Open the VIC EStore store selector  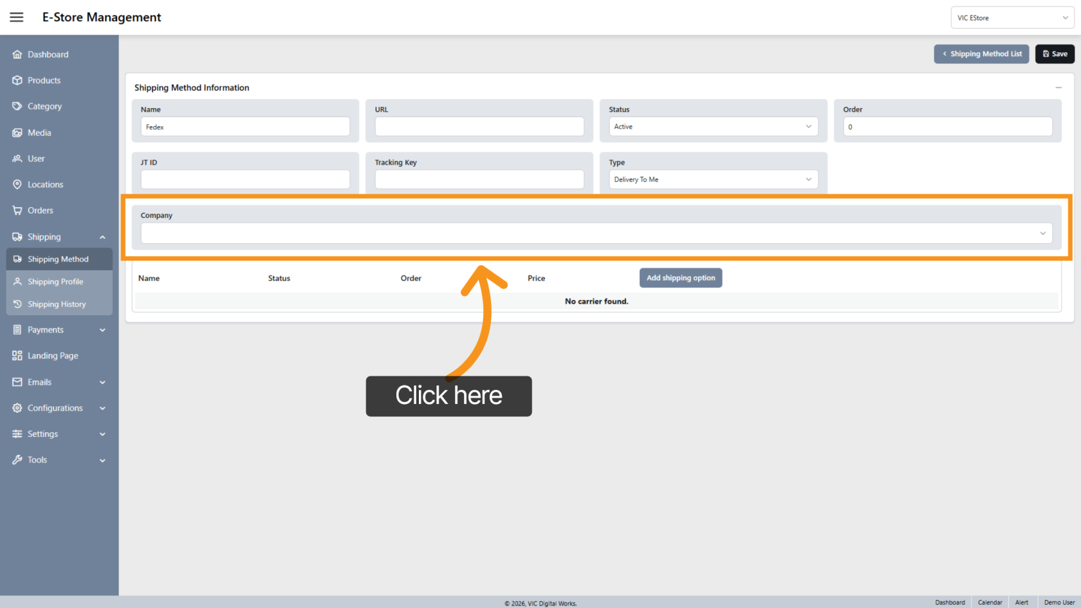click(1012, 18)
